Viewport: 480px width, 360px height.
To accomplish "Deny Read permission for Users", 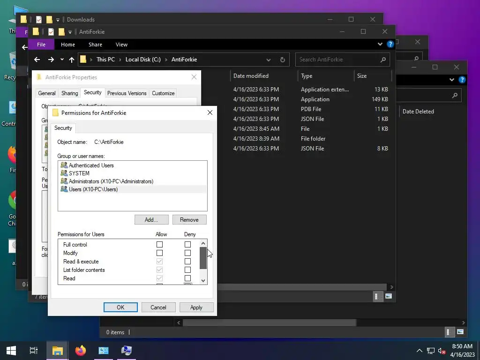I will point(187,278).
